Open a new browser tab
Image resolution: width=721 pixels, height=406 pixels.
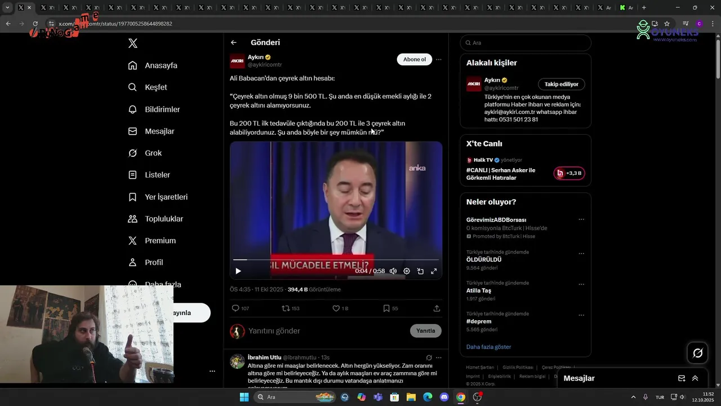pyautogui.click(x=644, y=8)
